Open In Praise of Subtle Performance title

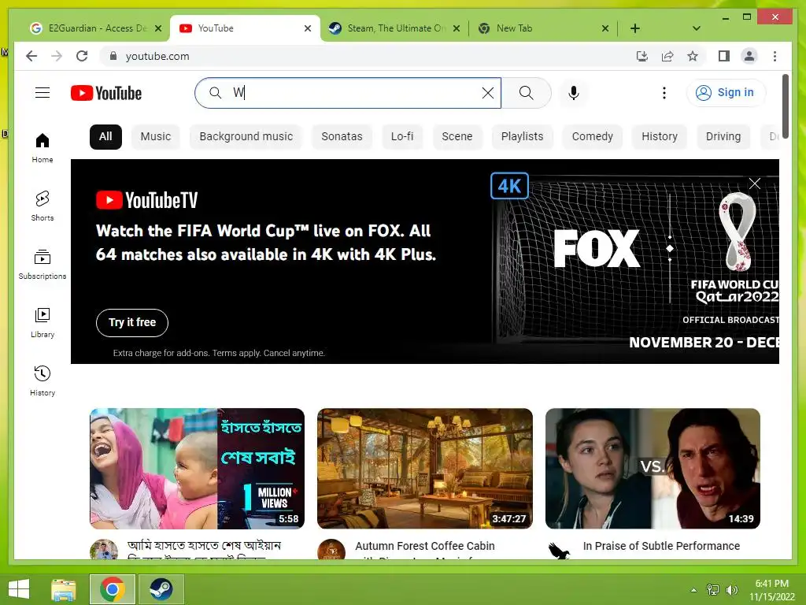[661, 546]
